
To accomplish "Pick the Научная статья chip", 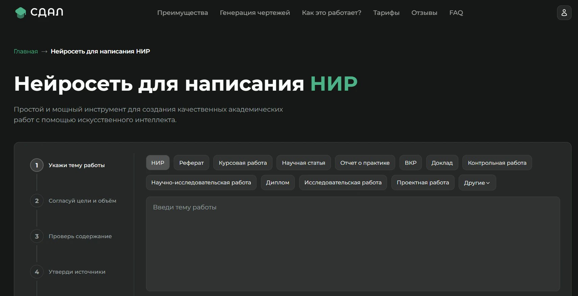I will tap(304, 163).
